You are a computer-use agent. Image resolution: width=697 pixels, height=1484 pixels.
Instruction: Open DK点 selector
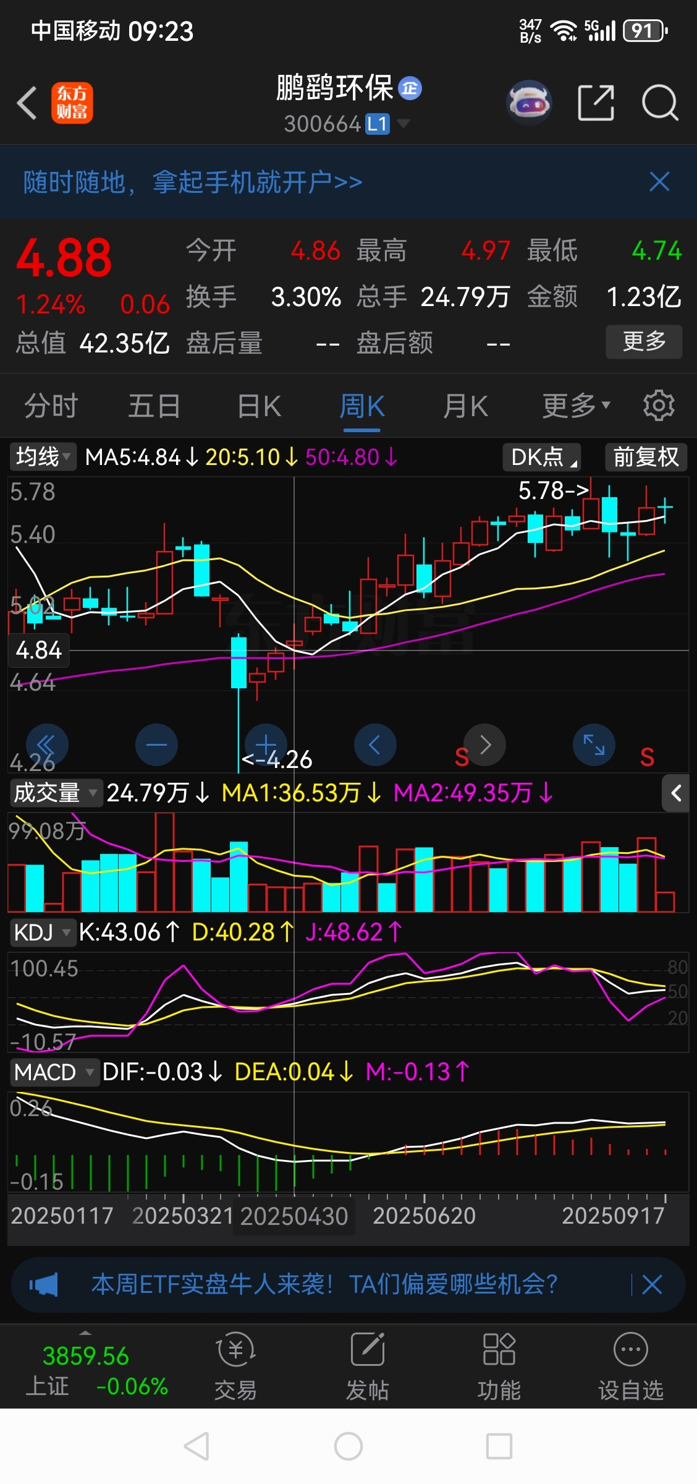(542, 457)
